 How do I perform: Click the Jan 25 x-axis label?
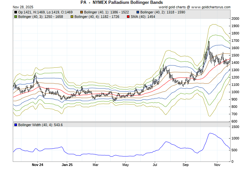click(x=67, y=165)
